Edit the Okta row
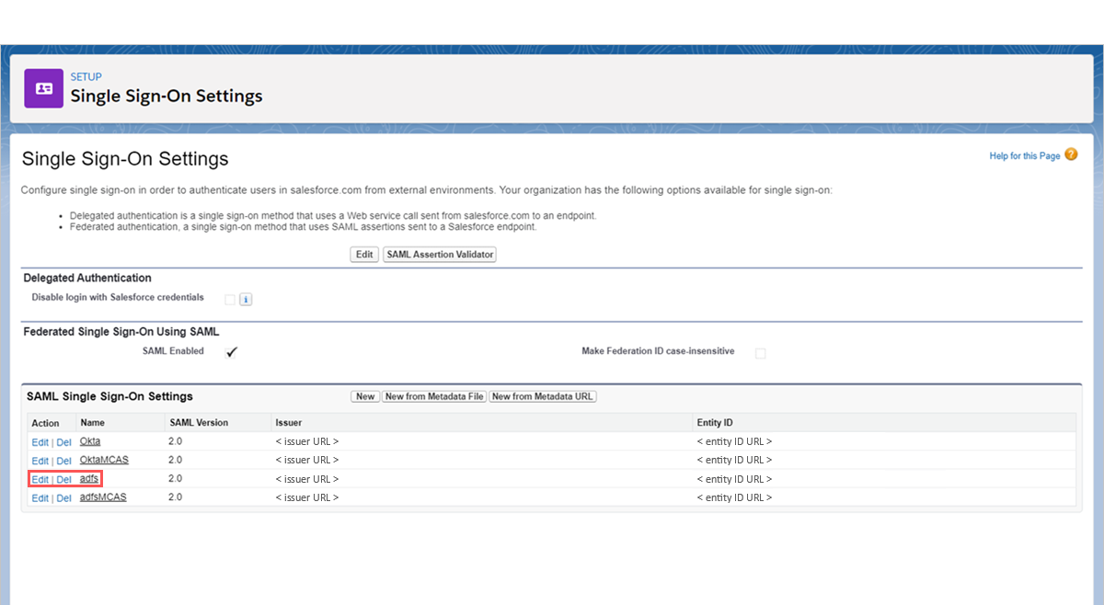 point(40,441)
